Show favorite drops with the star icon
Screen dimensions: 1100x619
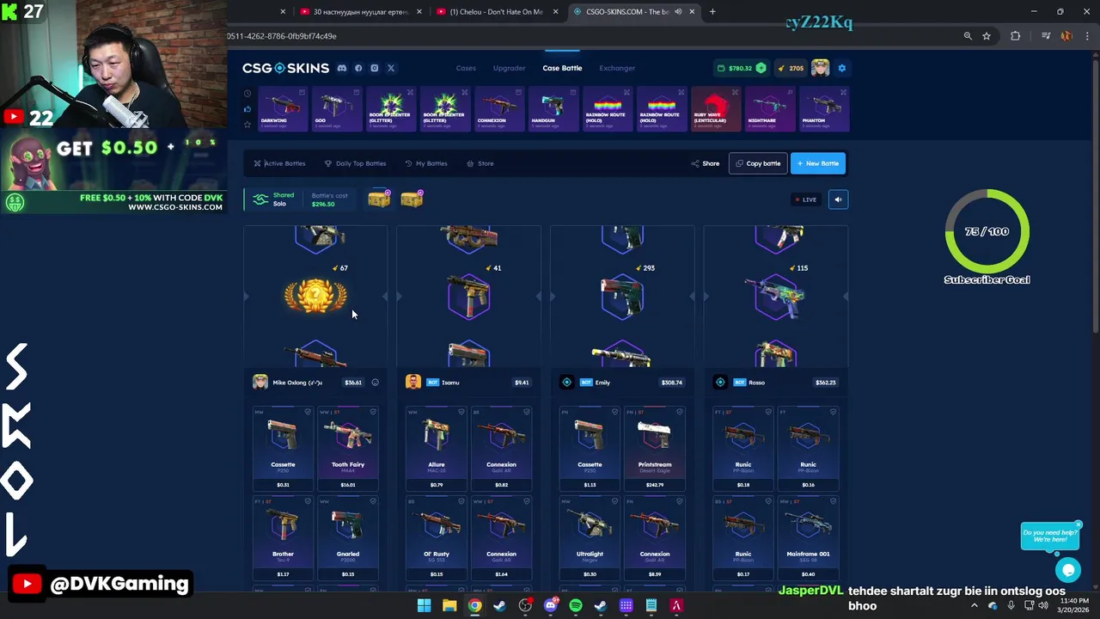(247, 125)
